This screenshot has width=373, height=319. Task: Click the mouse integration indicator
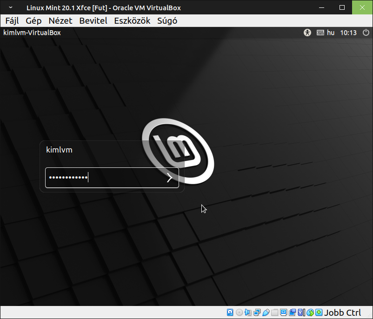[310, 312]
